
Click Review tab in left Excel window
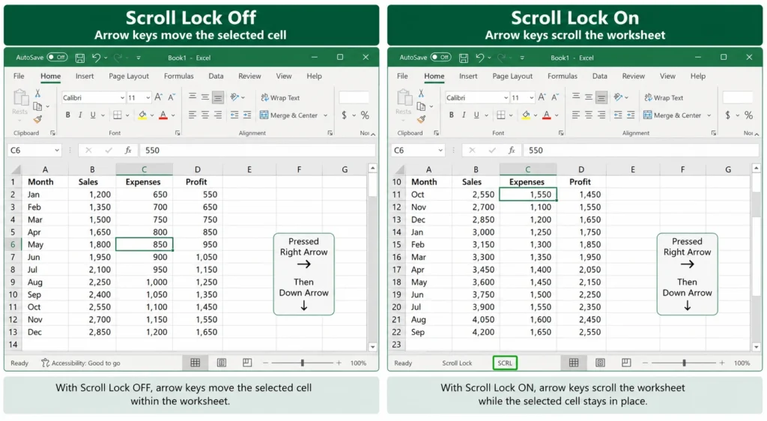(x=249, y=76)
